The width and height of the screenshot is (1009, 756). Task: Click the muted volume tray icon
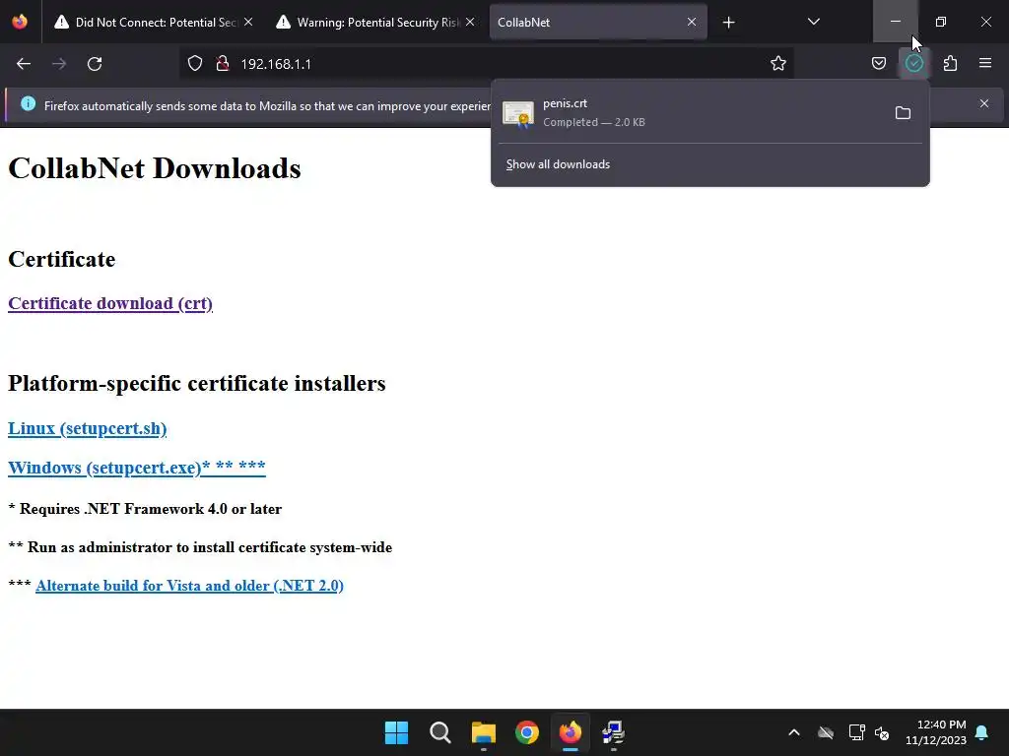[882, 732]
